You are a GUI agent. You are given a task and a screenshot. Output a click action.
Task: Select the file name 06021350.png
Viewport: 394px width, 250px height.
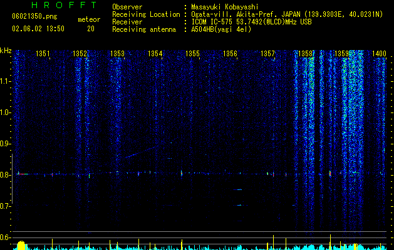(34, 17)
